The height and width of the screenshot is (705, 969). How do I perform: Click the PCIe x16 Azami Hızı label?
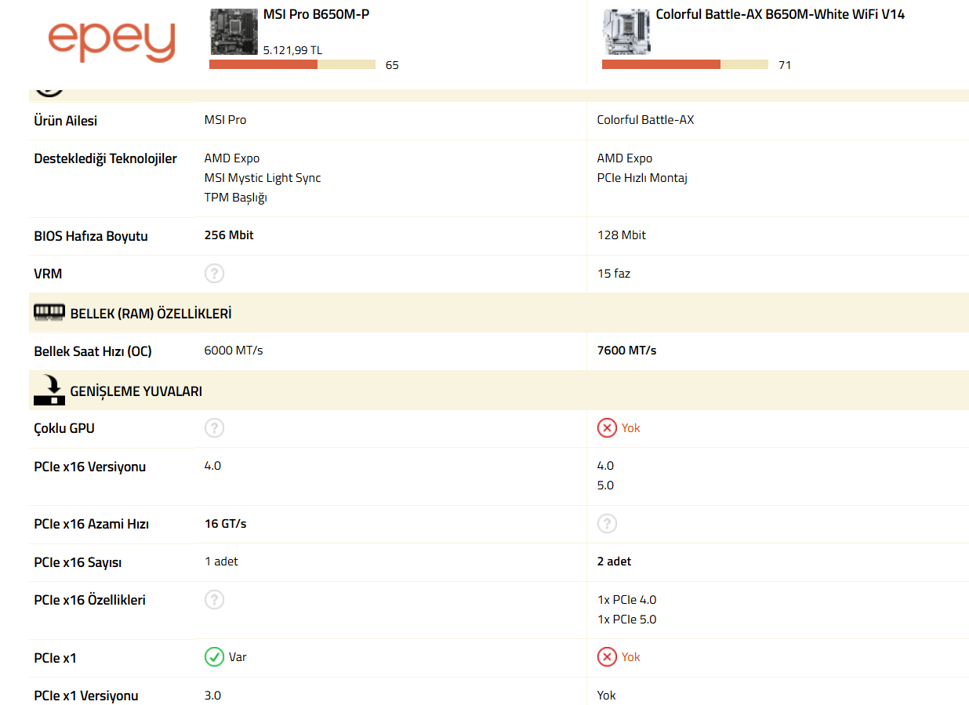click(92, 524)
